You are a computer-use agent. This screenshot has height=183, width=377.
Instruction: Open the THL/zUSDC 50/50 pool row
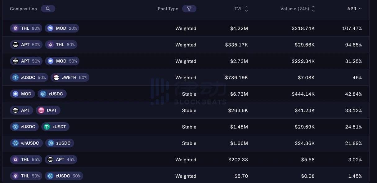point(186,176)
